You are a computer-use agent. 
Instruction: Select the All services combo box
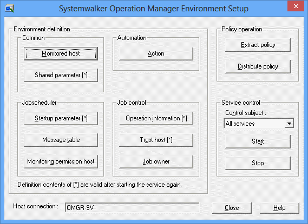pyautogui.click(x=259, y=124)
